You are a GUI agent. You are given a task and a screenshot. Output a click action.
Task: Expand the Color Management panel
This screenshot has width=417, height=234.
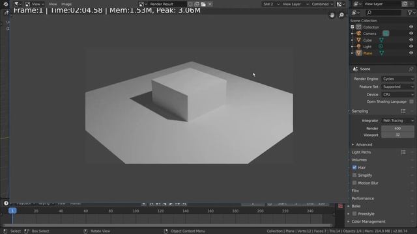(368, 222)
